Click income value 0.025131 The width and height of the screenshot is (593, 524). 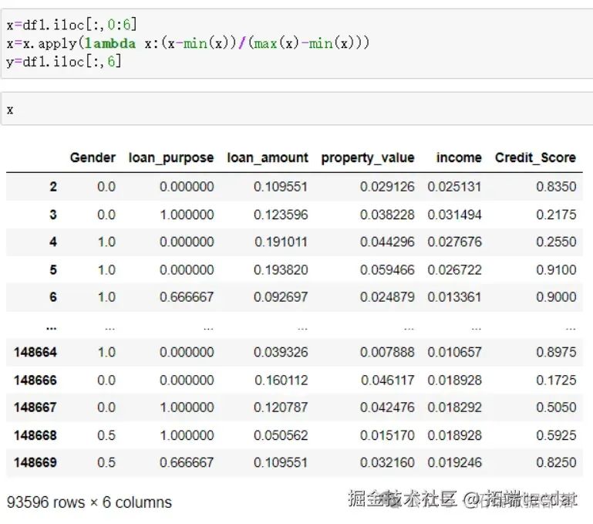pyautogui.click(x=455, y=187)
